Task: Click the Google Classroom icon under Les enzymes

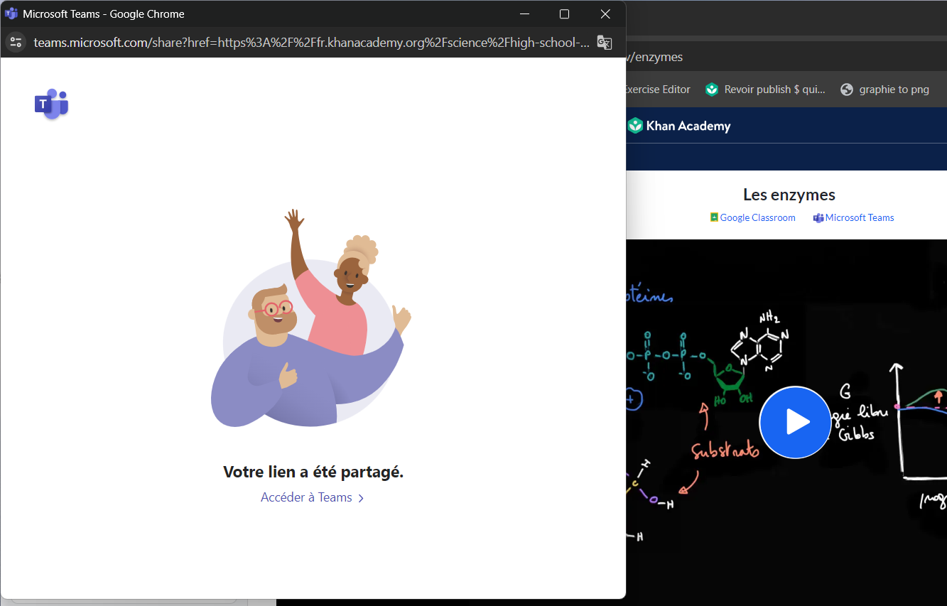Action: point(713,217)
